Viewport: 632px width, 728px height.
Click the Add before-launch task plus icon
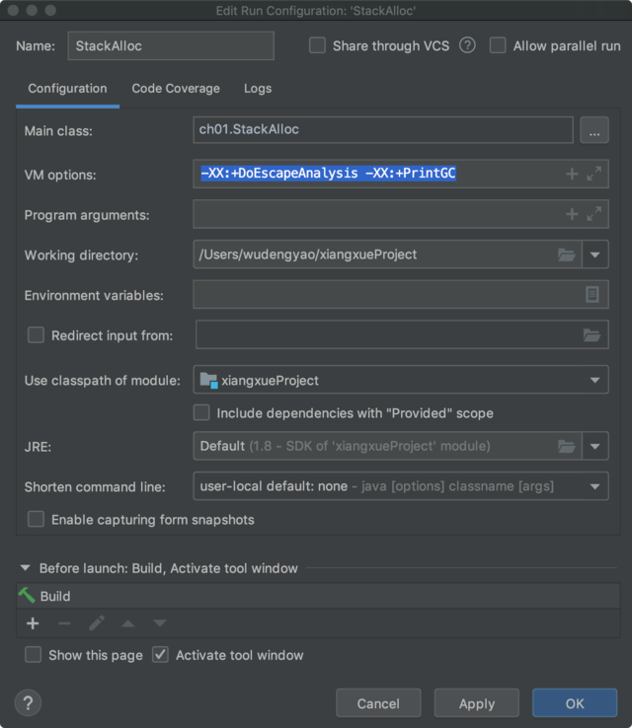tap(33, 623)
